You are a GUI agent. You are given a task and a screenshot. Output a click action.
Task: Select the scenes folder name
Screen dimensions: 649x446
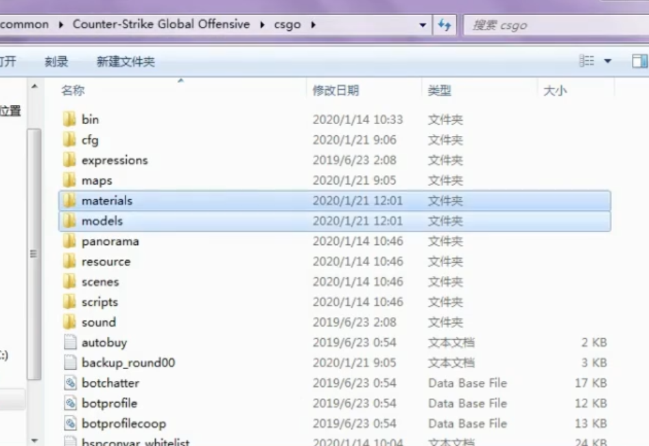(x=100, y=282)
